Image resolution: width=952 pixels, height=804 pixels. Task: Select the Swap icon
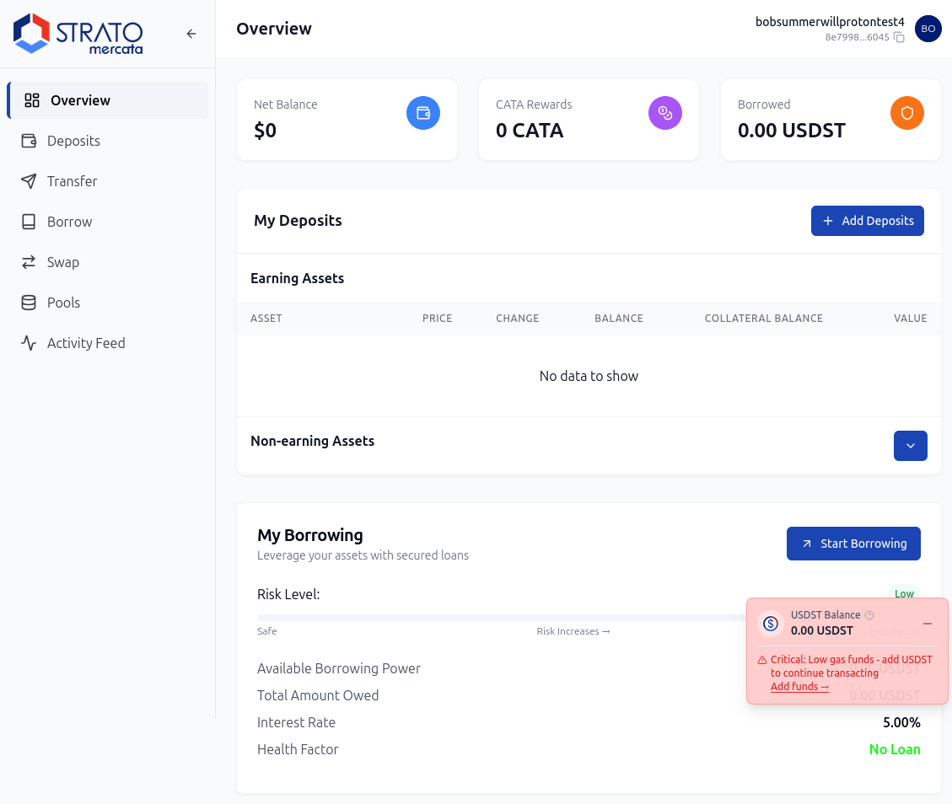[x=29, y=262]
